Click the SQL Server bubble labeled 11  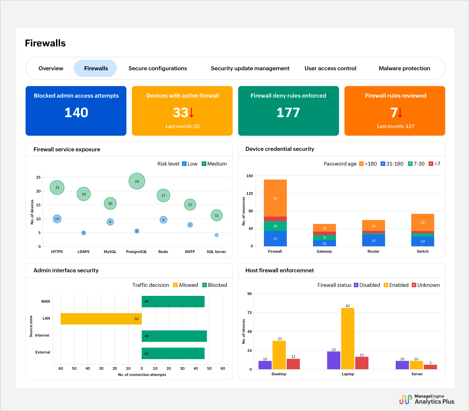(x=217, y=215)
